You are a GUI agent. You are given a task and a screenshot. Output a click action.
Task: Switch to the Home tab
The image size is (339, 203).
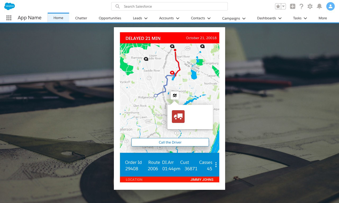(x=58, y=18)
